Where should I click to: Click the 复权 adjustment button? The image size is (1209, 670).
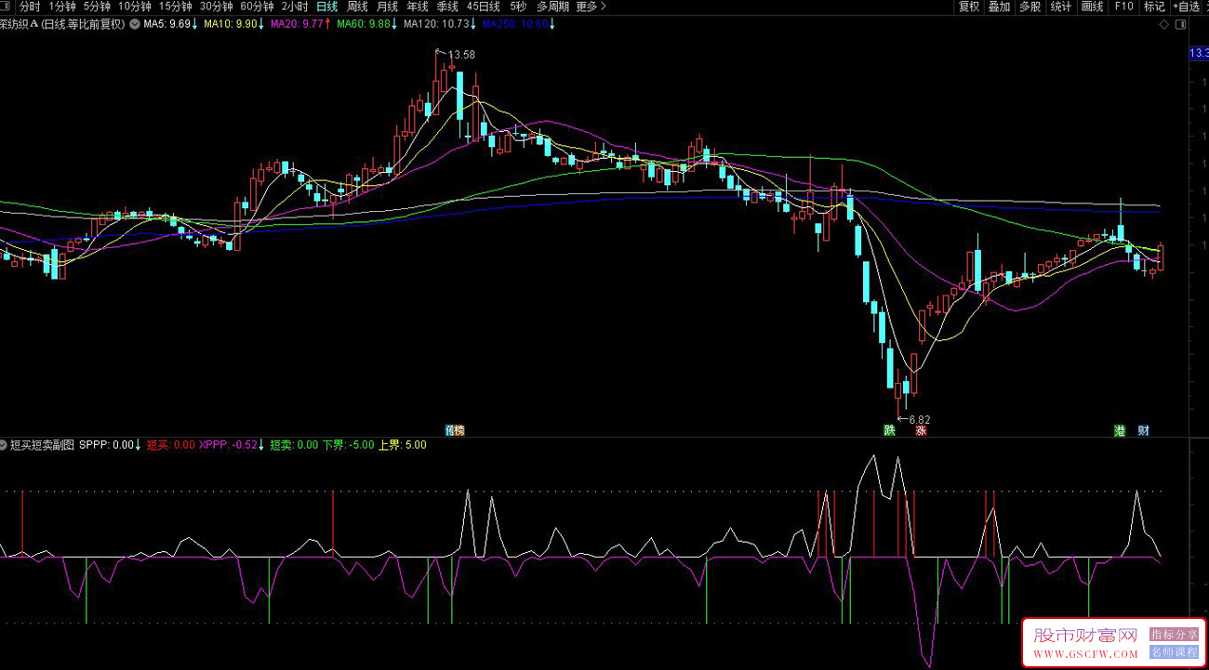969,7
